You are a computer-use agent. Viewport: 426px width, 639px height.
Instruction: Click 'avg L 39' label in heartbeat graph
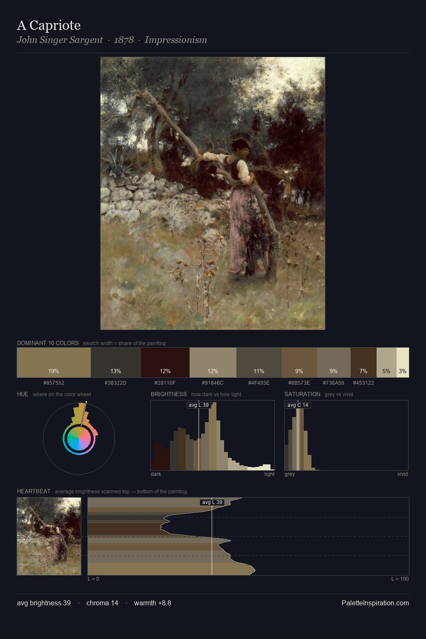pyautogui.click(x=212, y=502)
